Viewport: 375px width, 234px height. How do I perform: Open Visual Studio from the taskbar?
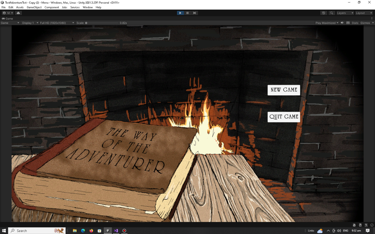(x=116, y=230)
